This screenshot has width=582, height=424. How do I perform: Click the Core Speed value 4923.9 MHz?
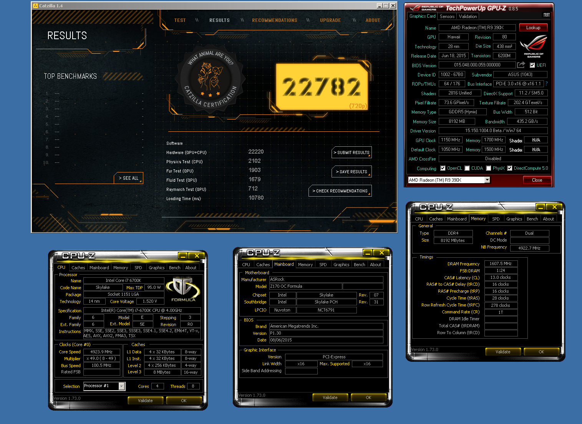pos(101,352)
